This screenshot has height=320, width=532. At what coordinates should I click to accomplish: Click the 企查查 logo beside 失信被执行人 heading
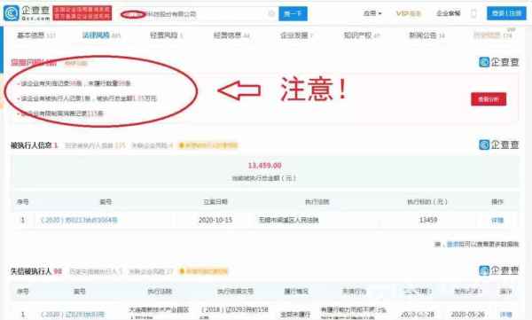pyautogui.click(x=498, y=270)
